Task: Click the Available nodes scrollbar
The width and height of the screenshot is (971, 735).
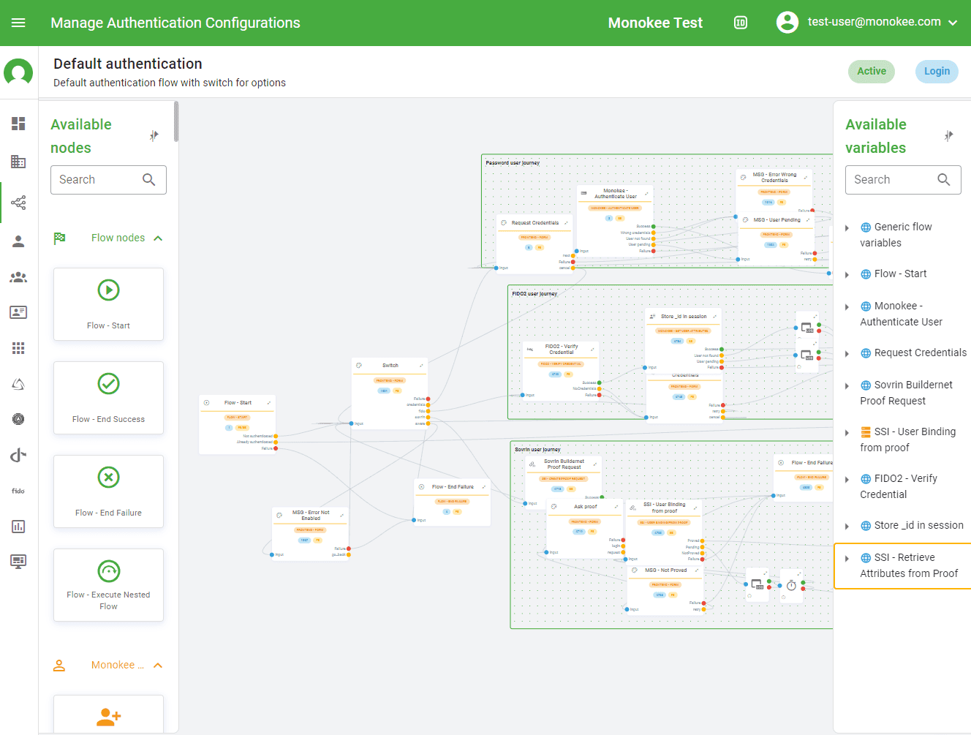Action: (x=176, y=121)
